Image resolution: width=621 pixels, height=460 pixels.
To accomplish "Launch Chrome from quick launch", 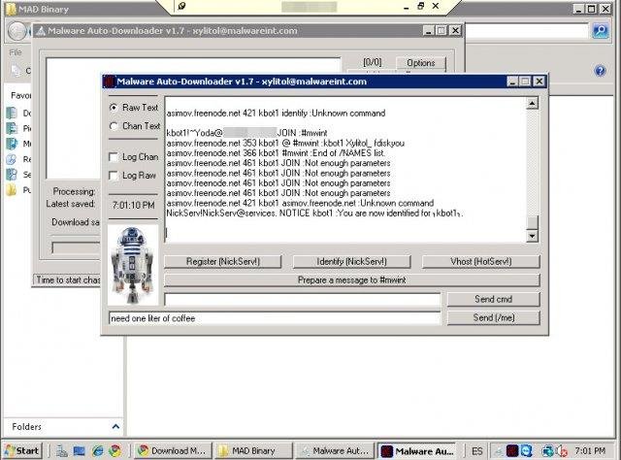I will coord(115,451).
